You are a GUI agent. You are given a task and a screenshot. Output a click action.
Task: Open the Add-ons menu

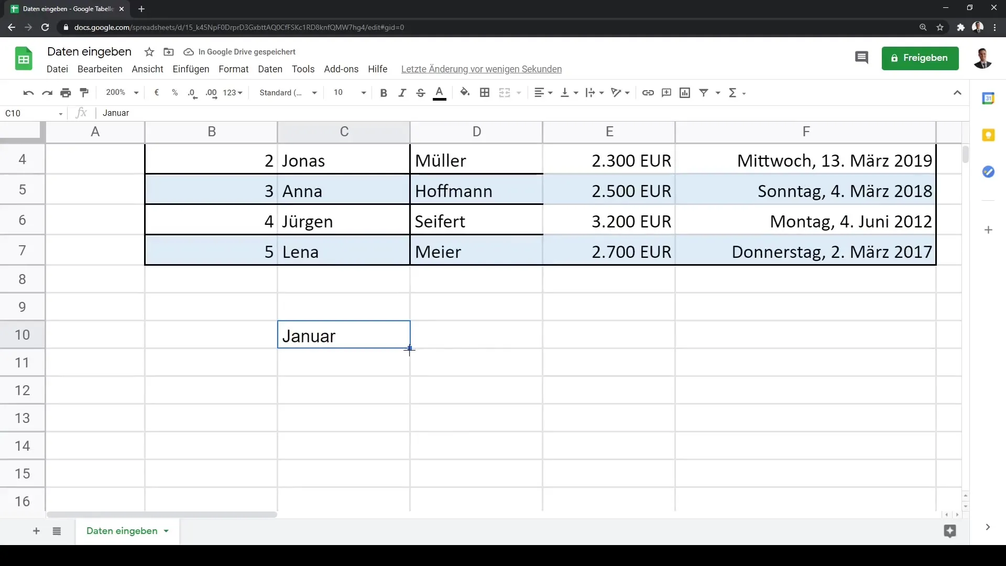[x=341, y=69]
